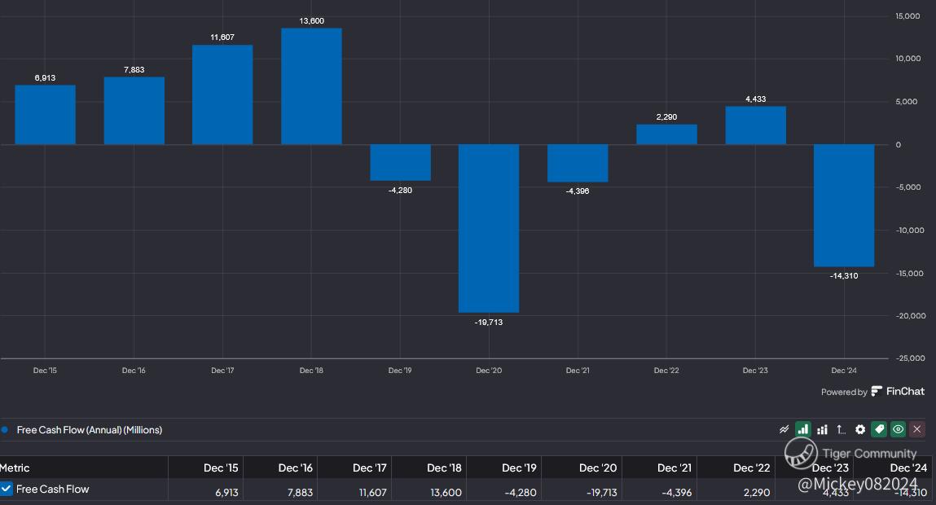The width and height of the screenshot is (936, 505).
Task: Click the x-axis label Dec '19
Action: pyautogui.click(x=400, y=371)
